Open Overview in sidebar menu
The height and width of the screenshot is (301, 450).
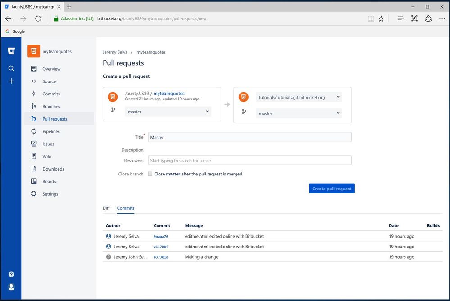pos(51,69)
